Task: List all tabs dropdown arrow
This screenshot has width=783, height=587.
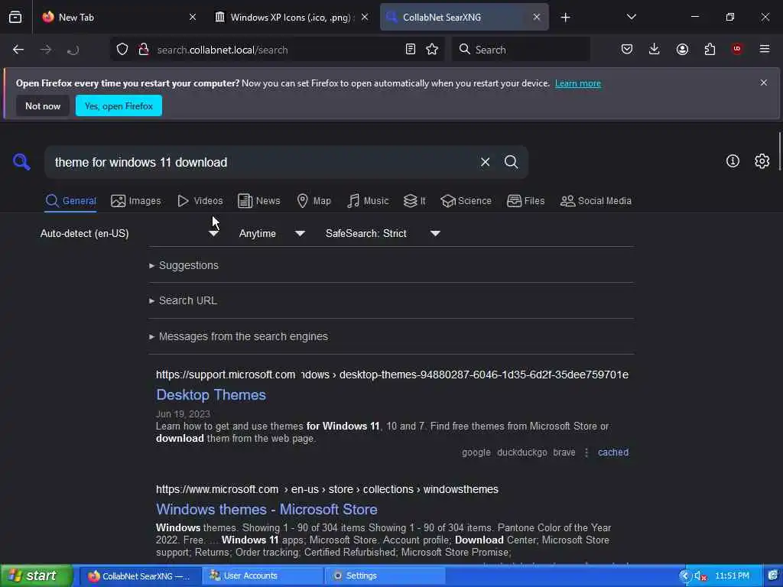Action: pyautogui.click(x=631, y=17)
